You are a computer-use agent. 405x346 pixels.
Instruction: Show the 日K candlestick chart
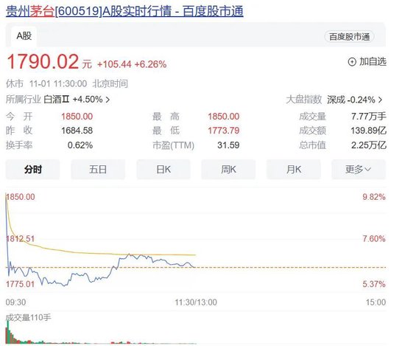(163, 170)
